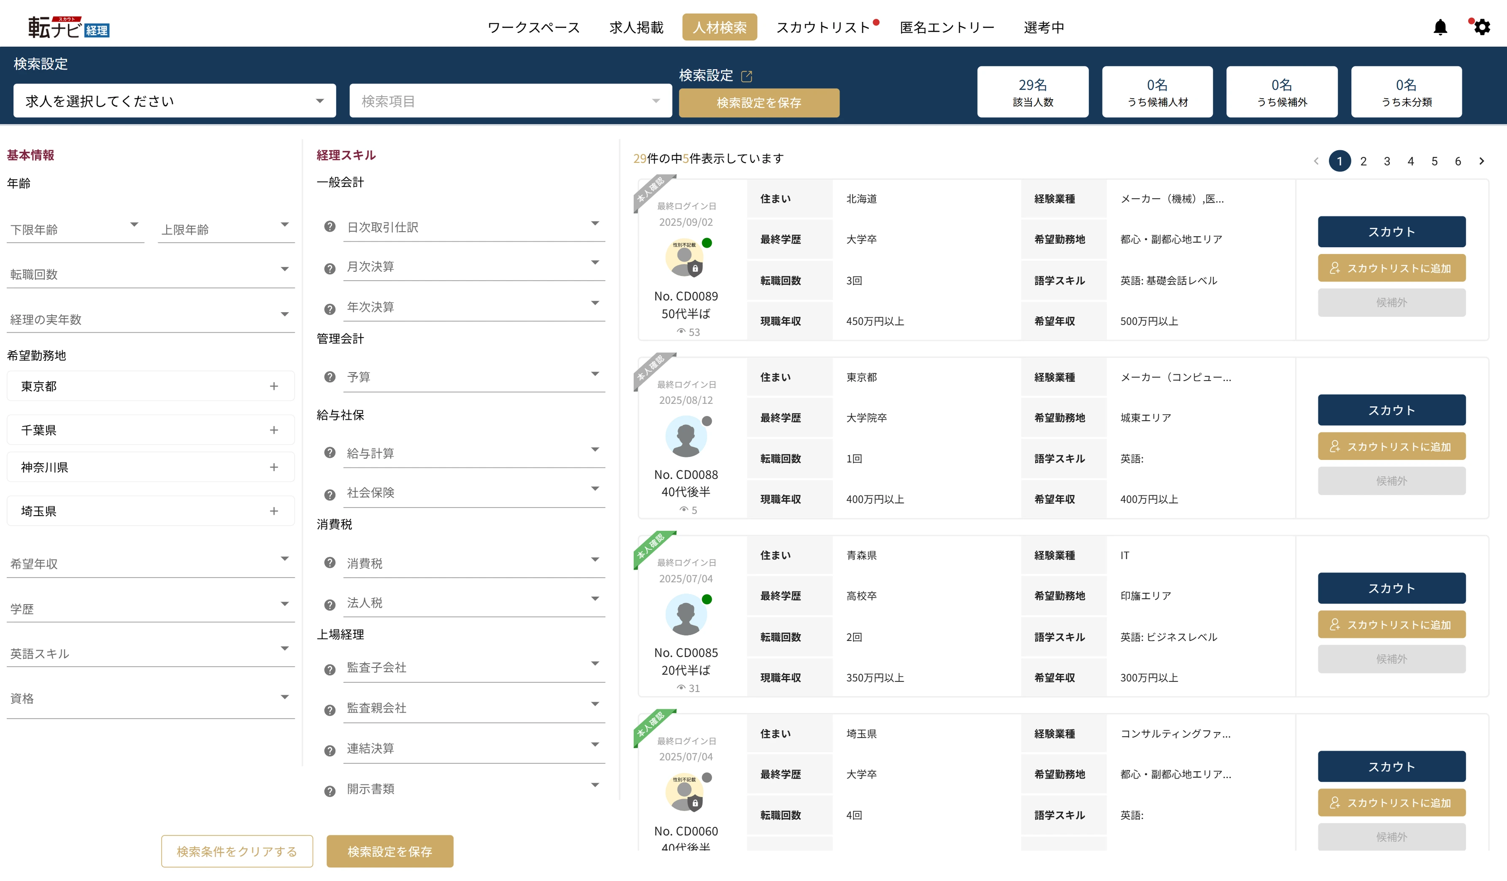Click next page arrow in pagination
Screen dimensions: 1507x881
tap(1481, 161)
